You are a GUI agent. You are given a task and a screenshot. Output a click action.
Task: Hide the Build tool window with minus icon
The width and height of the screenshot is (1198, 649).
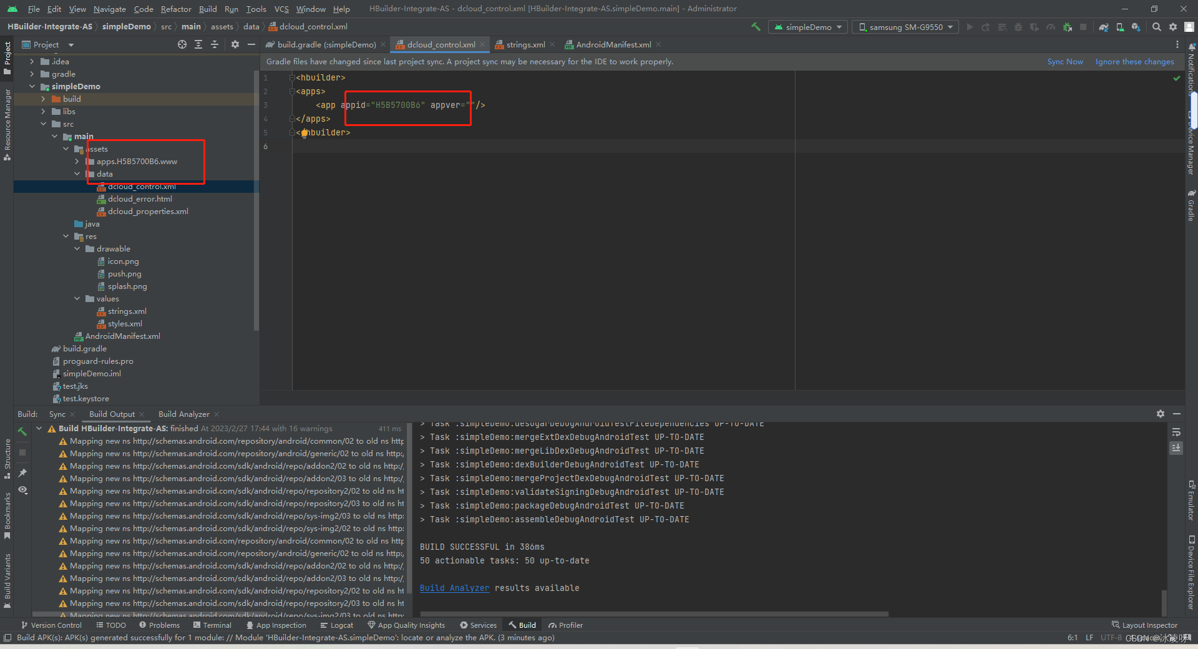click(x=1177, y=414)
